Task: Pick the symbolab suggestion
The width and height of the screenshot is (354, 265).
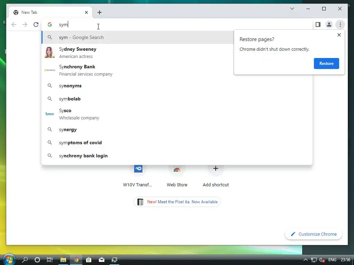Action: tap(177, 99)
